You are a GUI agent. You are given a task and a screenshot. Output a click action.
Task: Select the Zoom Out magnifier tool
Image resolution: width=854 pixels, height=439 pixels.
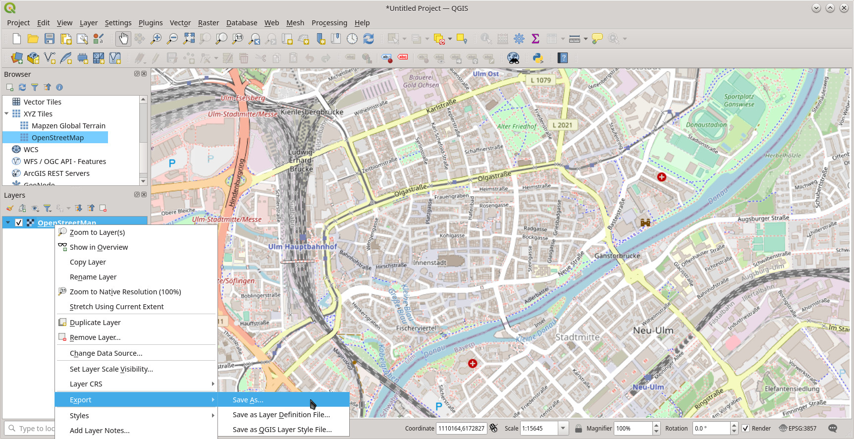point(172,39)
